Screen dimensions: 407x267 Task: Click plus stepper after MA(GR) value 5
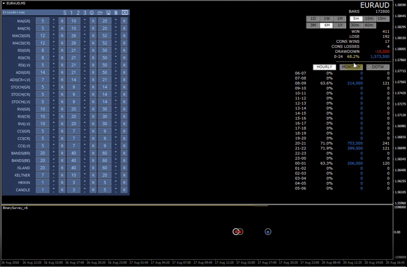point(54,19)
